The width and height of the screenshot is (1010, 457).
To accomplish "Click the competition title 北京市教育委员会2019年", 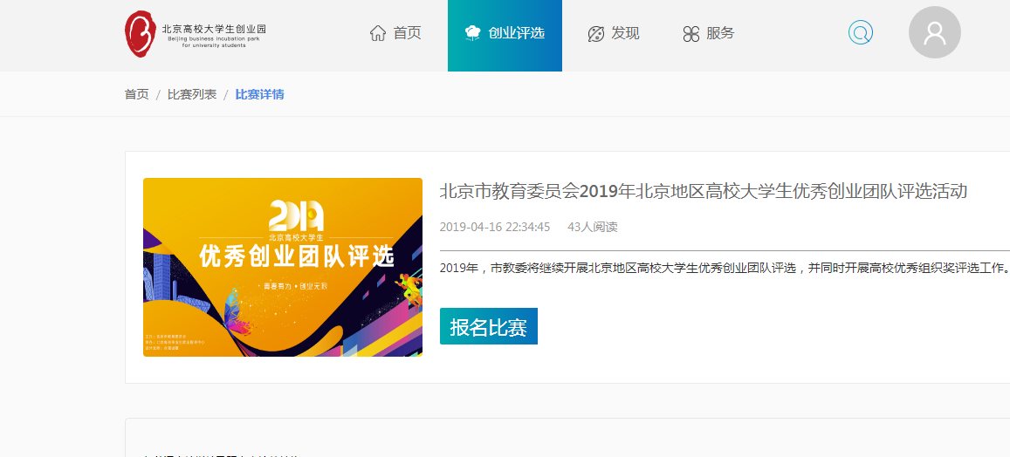I will click(703, 192).
